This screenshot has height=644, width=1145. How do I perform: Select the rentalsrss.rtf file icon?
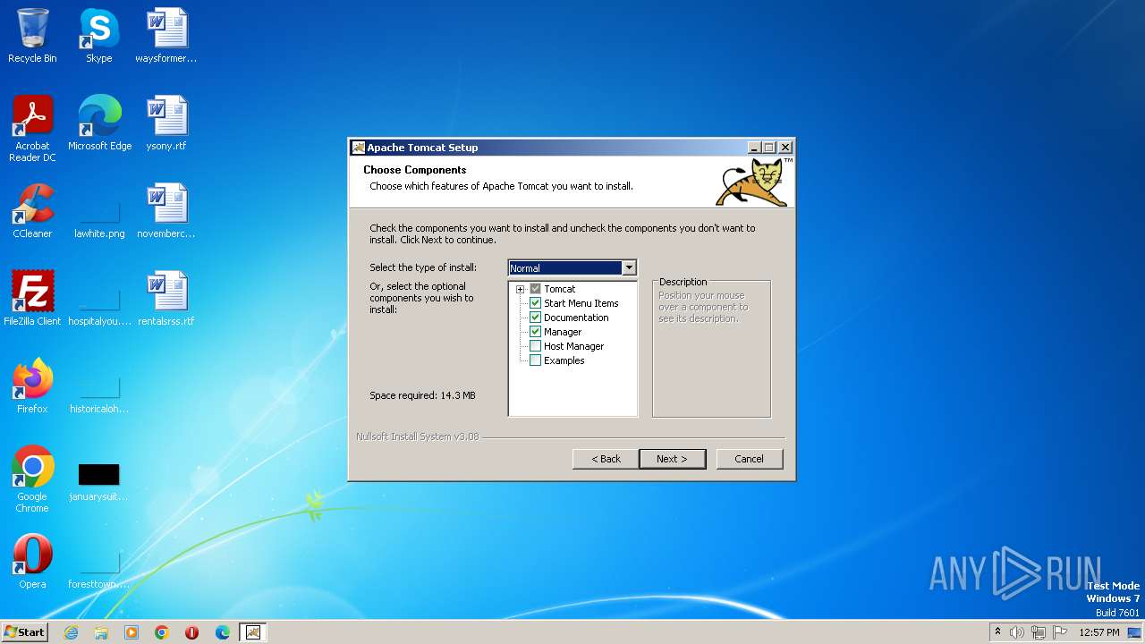tap(166, 299)
